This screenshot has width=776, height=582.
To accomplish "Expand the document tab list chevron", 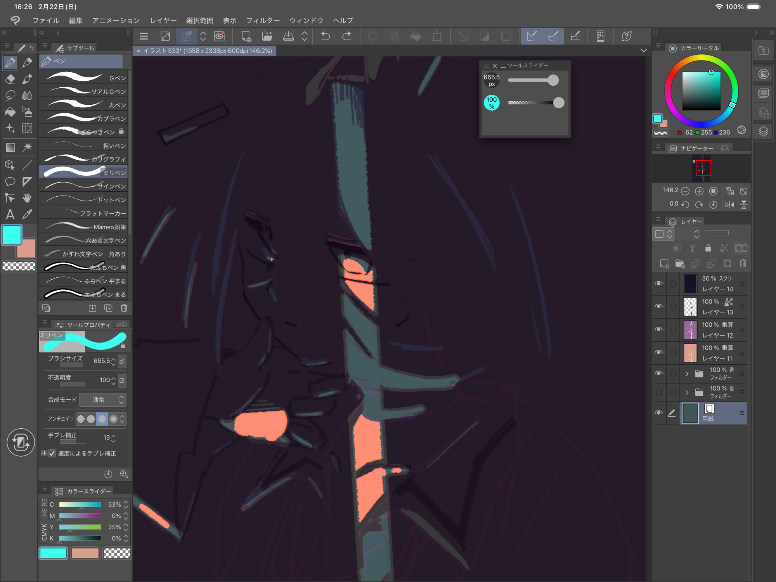I will pyautogui.click(x=644, y=51).
